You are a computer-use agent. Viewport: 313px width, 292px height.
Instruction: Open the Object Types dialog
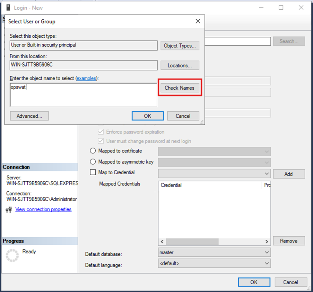[180, 46]
